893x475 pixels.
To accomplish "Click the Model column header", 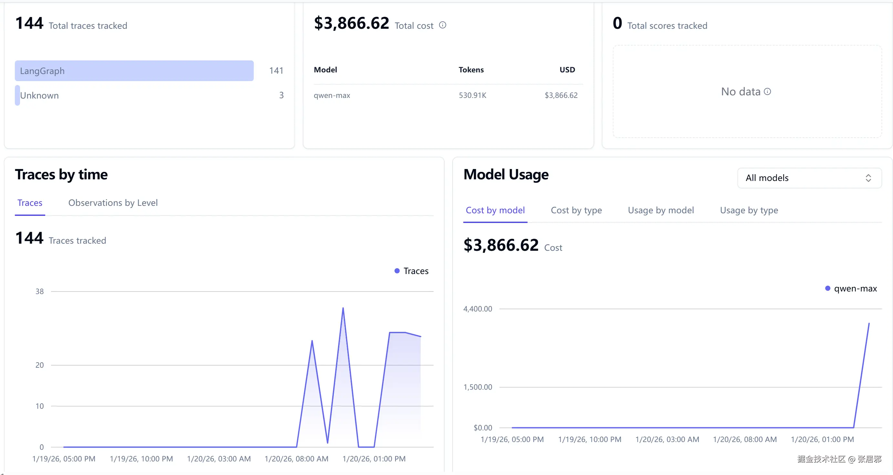I will (x=325, y=70).
